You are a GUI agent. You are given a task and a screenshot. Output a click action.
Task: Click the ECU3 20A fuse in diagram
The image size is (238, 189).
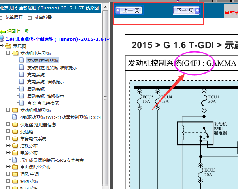(201, 173)
